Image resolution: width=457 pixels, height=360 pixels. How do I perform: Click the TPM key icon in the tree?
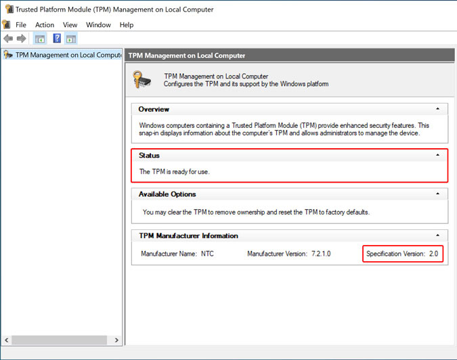[x=8, y=54]
